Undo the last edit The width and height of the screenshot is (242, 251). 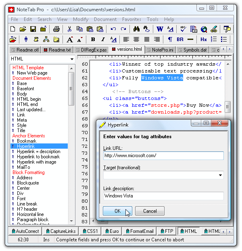(x=113, y=29)
